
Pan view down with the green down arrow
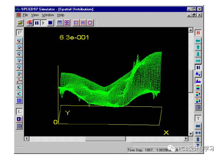tap(198, 54)
